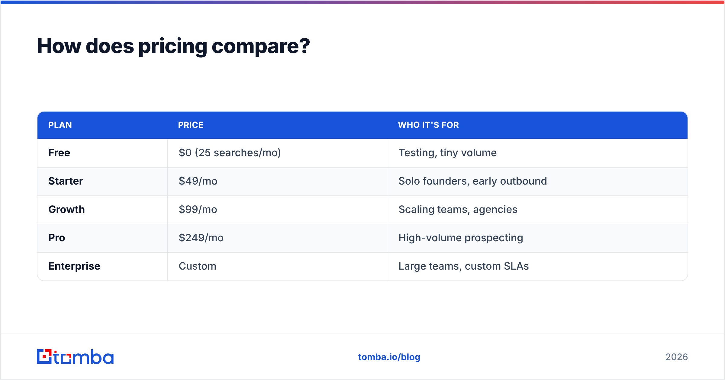Click the 'Testing, tiny volume' cell
The image size is (725, 380).
tap(537, 153)
